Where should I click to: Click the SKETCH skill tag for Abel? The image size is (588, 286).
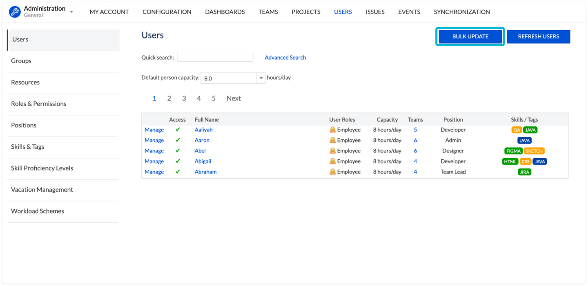[534, 151]
